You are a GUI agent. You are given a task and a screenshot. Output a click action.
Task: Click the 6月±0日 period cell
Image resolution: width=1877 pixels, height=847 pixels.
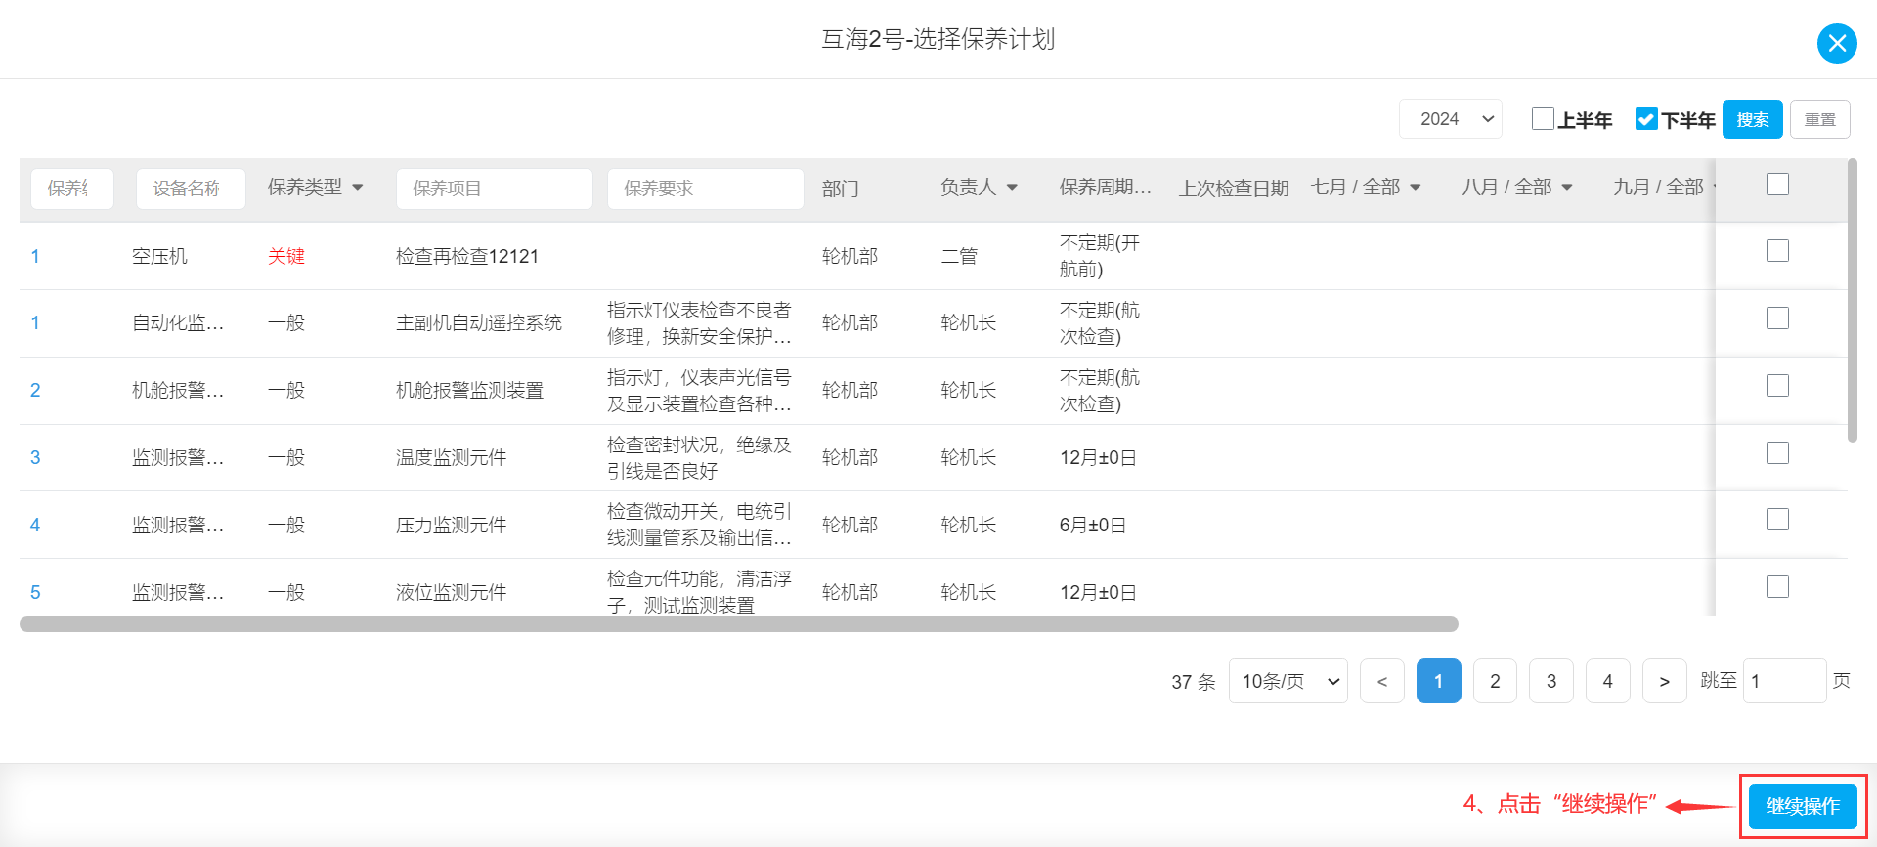pyautogui.click(x=1093, y=525)
